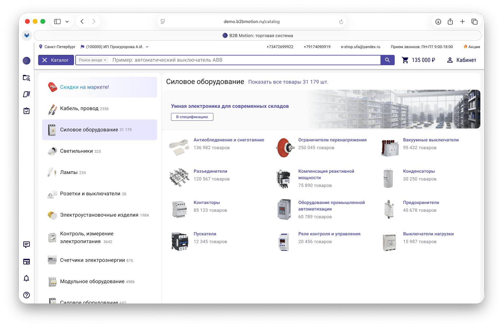Select Модульное оборудование category
503x328 pixels.
pos(100,282)
